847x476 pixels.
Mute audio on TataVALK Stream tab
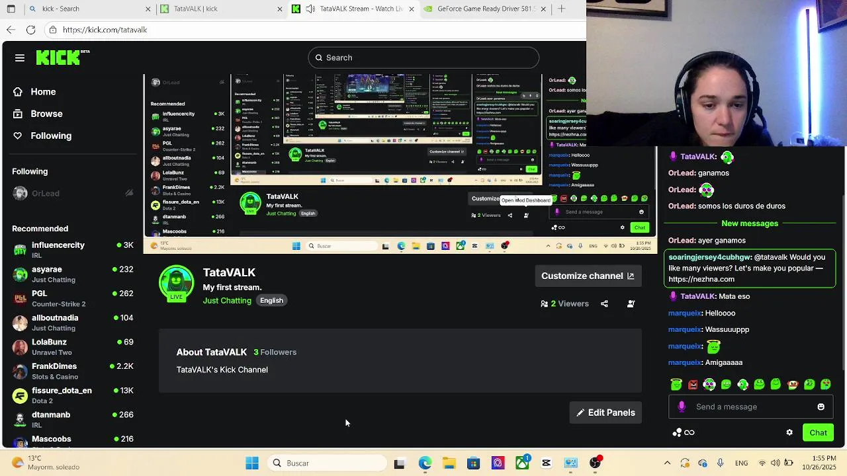coord(310,9)
